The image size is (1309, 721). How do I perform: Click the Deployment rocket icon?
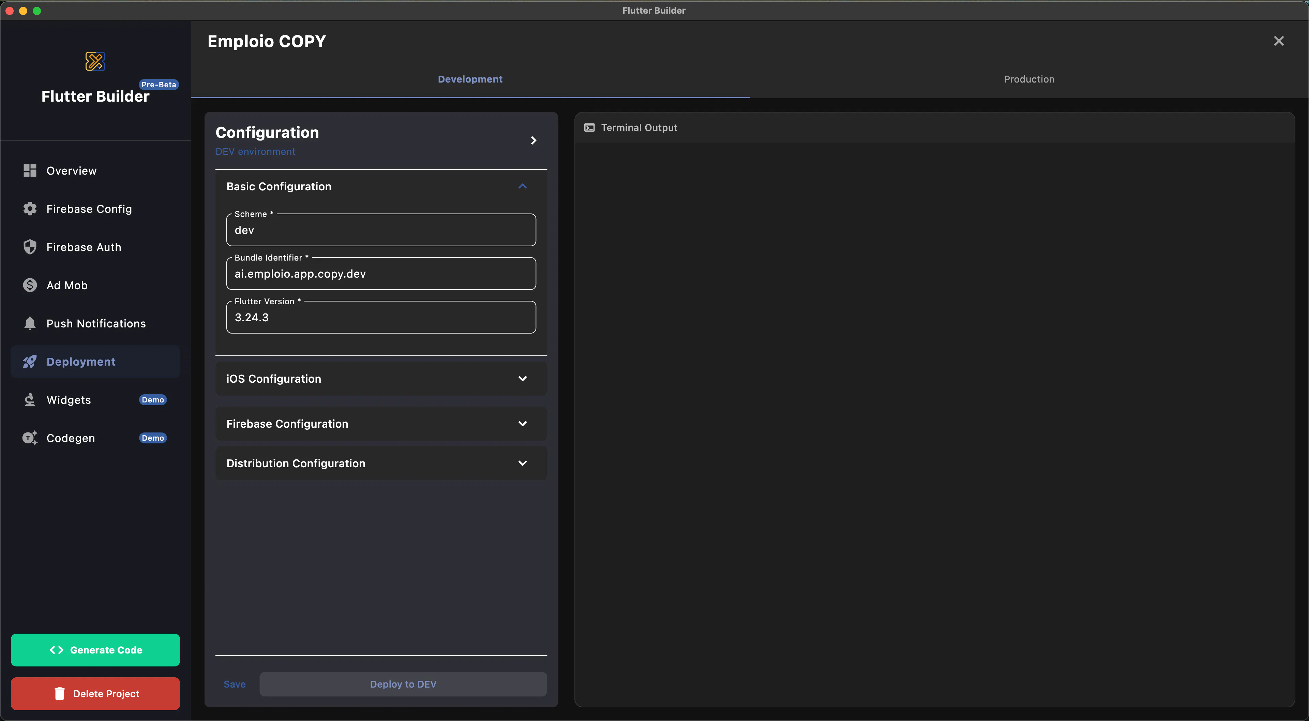coord(30,362)
